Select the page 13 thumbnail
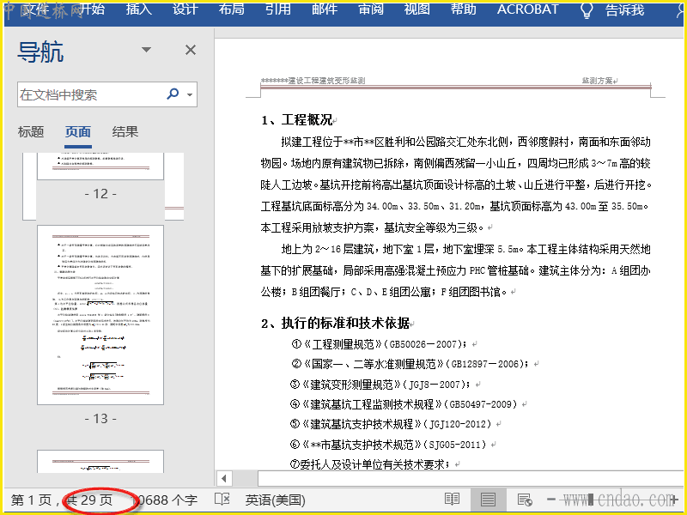The height and width of the screenshot is (515, 687). pos(100,315)
